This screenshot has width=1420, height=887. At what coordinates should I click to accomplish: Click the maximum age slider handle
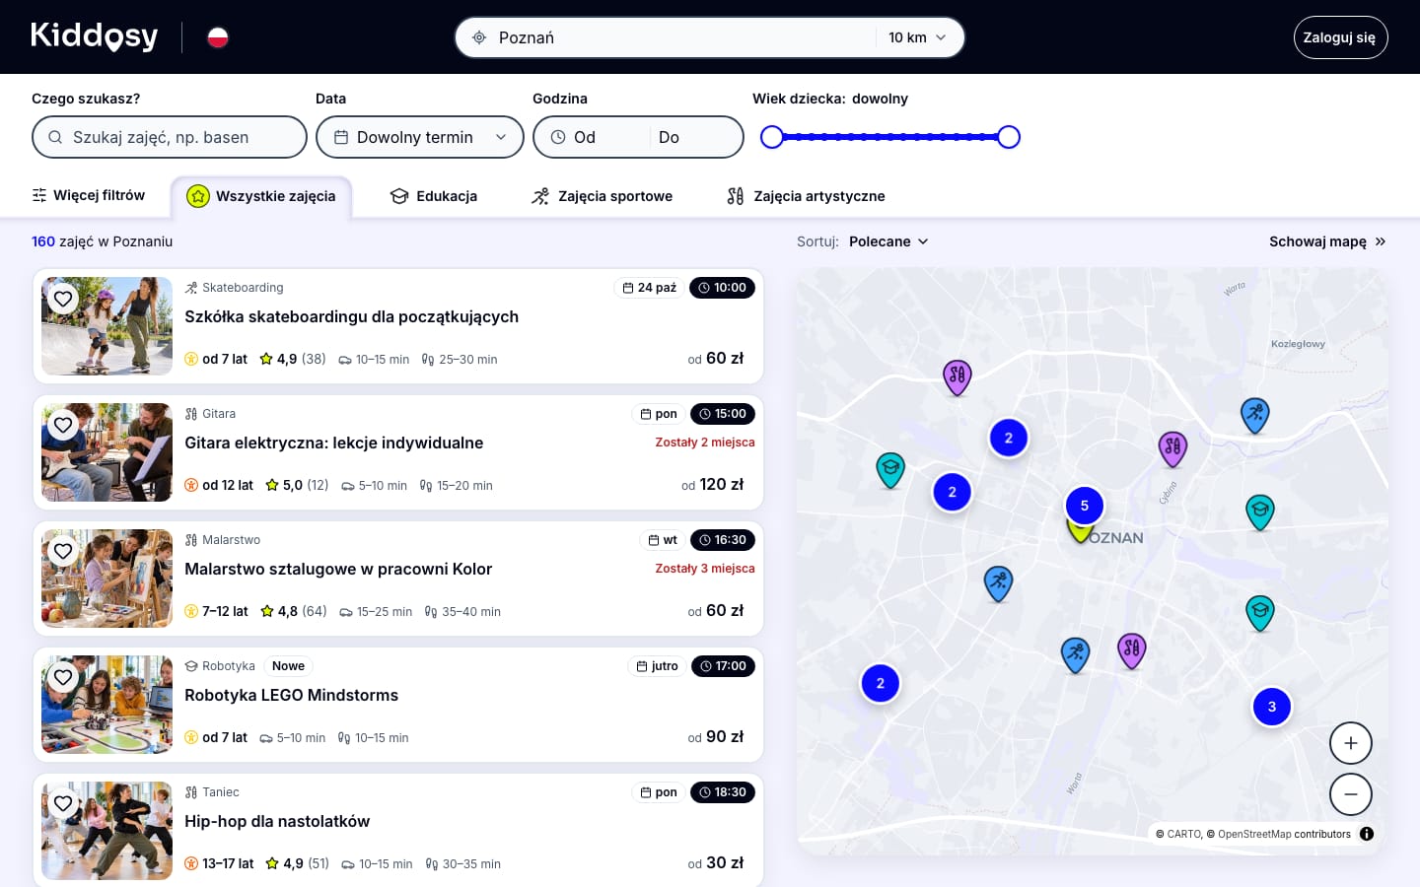pos(1009,137)
